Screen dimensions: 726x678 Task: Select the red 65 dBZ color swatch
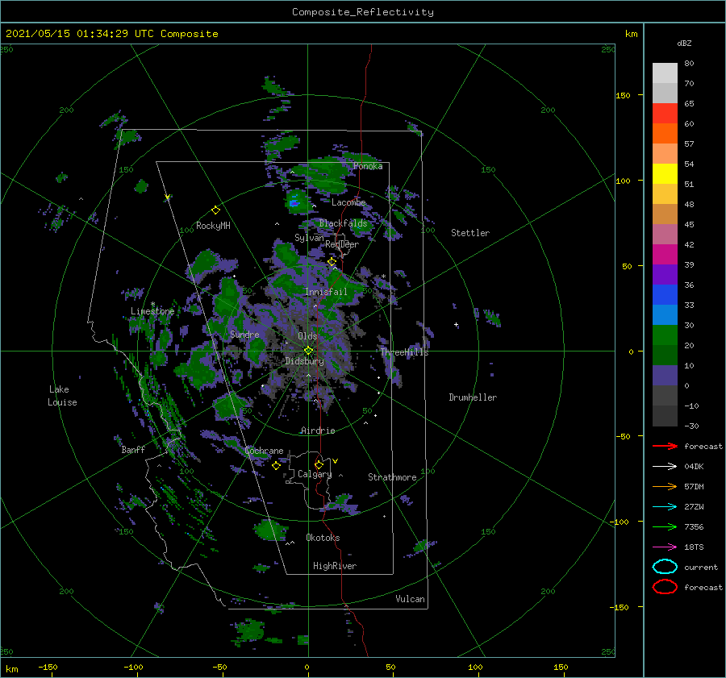[x=665, y=114]
